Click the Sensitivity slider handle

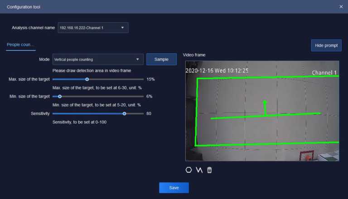125,114
